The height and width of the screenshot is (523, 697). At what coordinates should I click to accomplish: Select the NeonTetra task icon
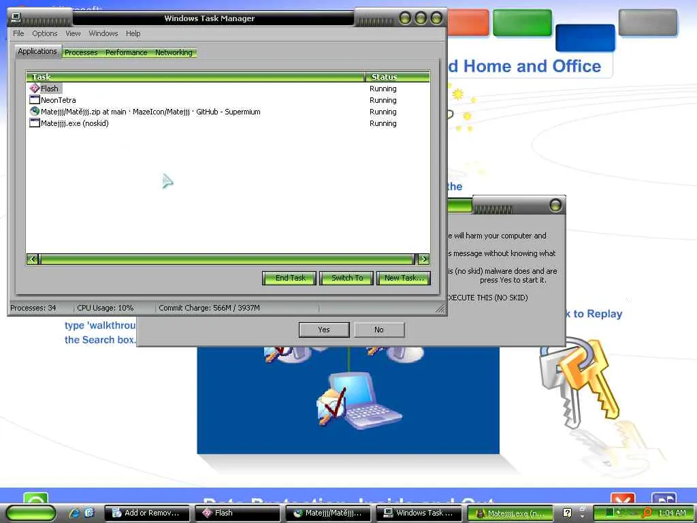click(x=35, y=99)
